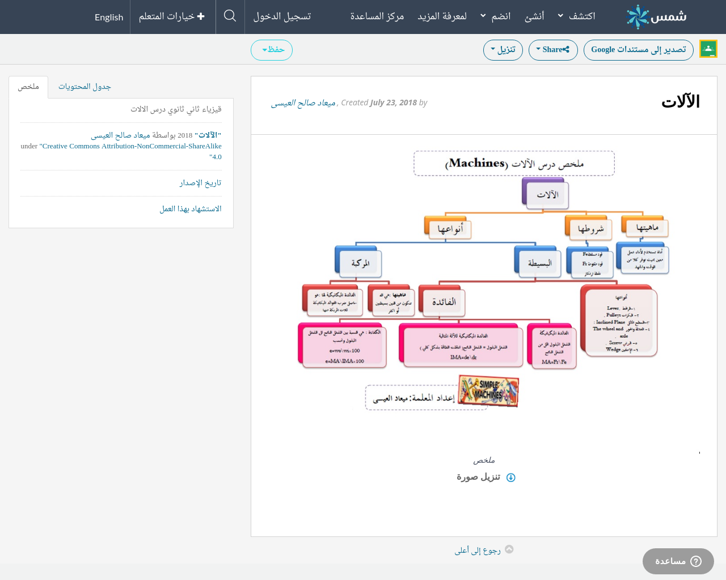Open author ميعاد صالح العيسى profile link

[x=303, y=103]
